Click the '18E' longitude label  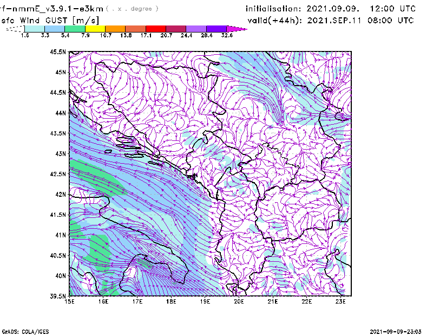(x=171, y=301)
